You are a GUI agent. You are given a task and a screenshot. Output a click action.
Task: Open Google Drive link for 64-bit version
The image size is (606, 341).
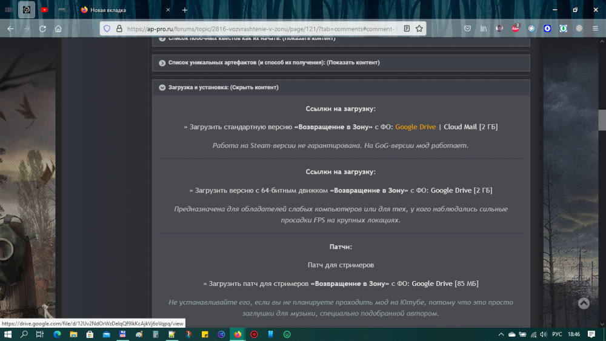click(451, 190)
